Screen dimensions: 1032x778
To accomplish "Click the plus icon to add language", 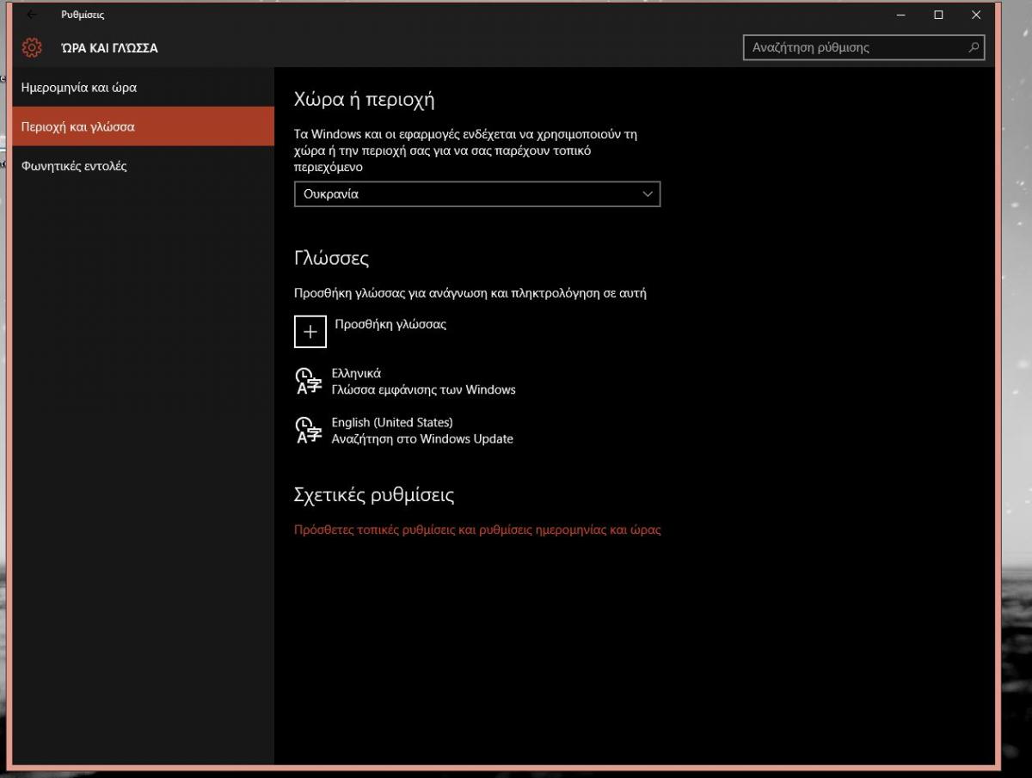I will (x=310, y=332).
